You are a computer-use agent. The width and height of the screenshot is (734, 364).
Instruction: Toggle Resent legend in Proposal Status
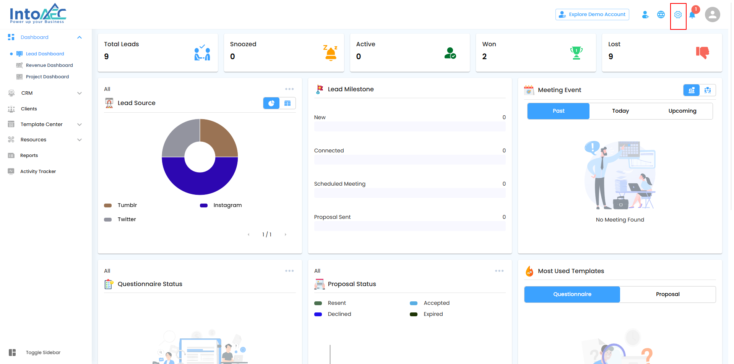coord(330,303)
